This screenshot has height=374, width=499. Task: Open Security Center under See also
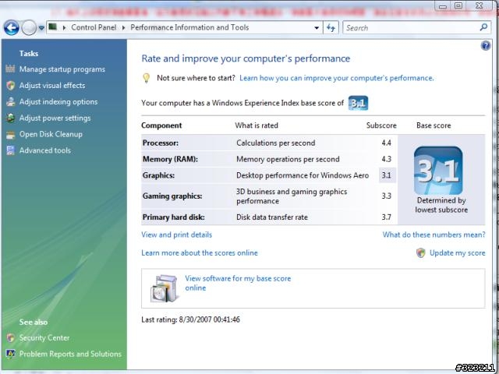44,337
